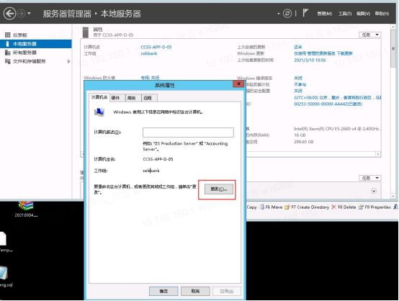This screenshot has width=399, height=301.
Task: Open the 管理(M) menu
Action: 324,14
